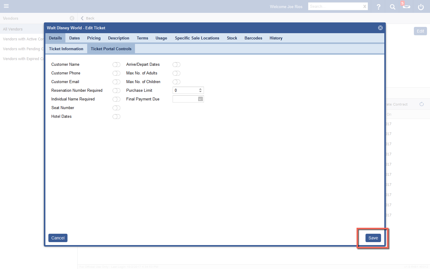Click the magnifier search icon
The height and width of the screenshot is (269, 430).
(392, 7)
